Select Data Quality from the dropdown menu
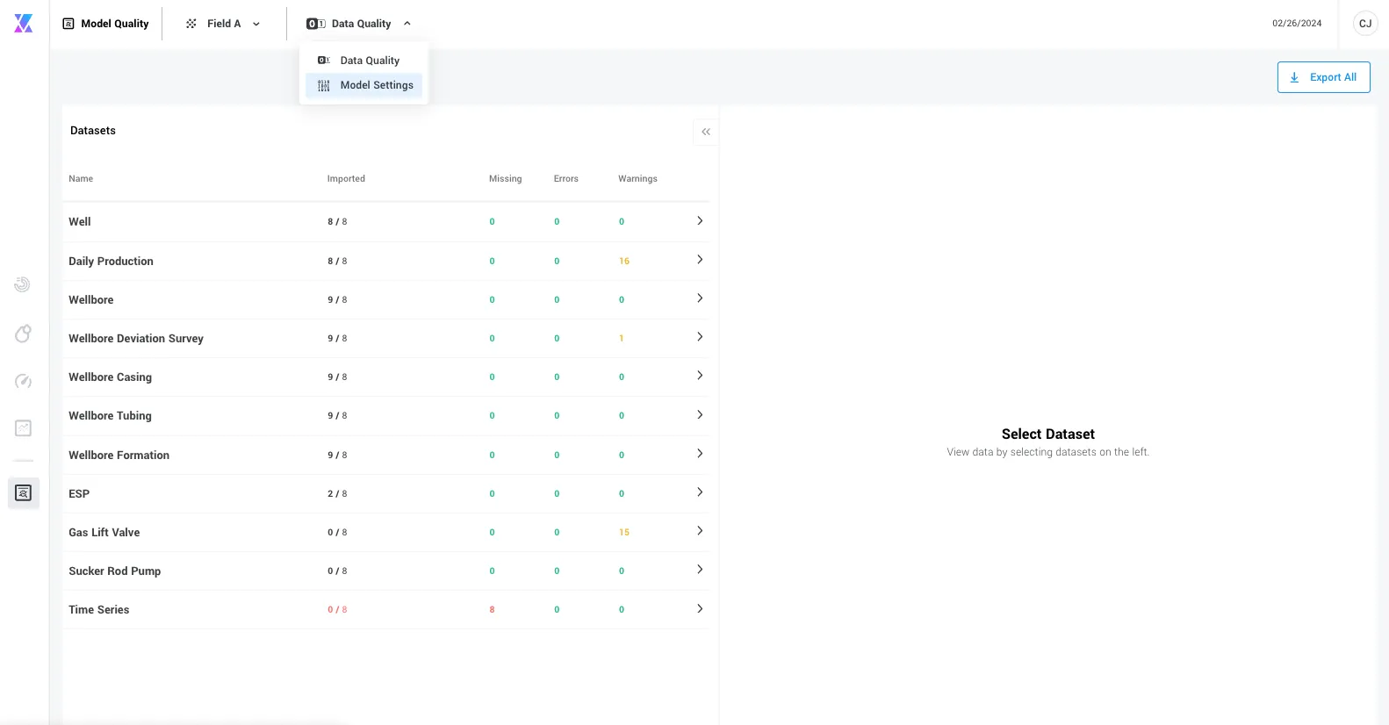This screenshot has height=725, width=1389. 363,61
